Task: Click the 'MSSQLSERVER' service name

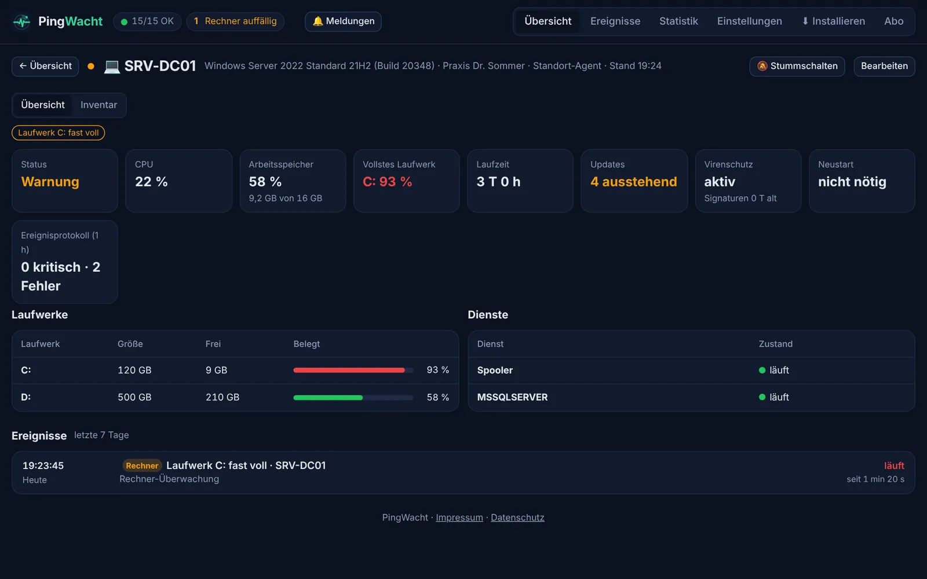Action: click(512, 397)
